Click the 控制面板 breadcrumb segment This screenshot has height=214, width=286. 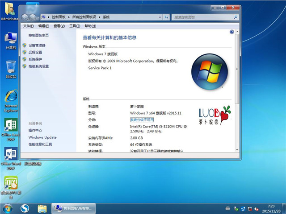[59, 17]
